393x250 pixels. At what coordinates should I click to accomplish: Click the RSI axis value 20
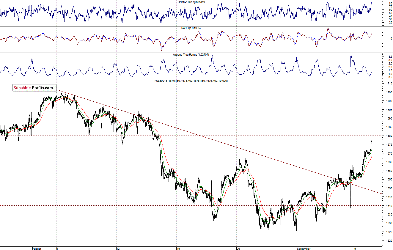tap(390, 23)
